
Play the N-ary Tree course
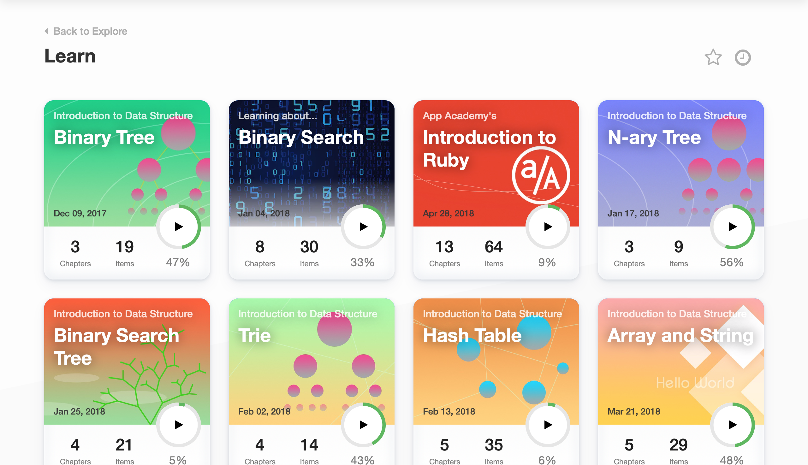click(x=733, y=227)
